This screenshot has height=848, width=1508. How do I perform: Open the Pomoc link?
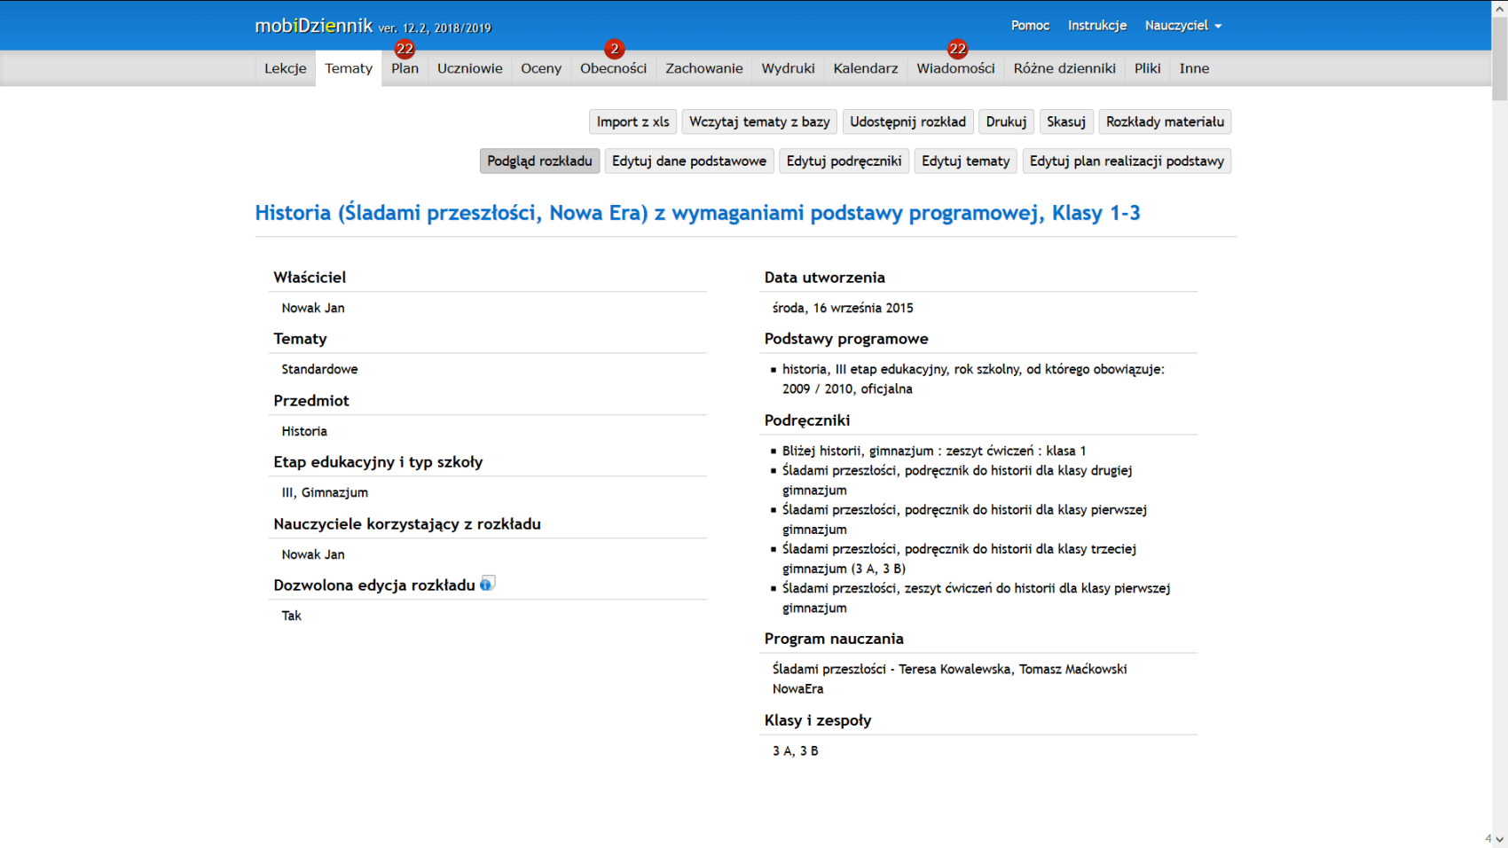point(1030,26)
